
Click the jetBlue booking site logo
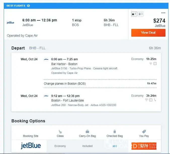[31, 146]
